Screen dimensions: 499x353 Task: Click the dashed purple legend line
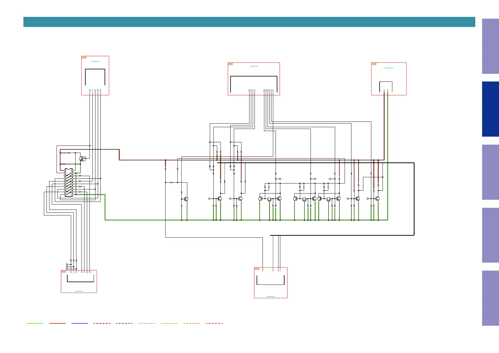(x=147, y=323)
